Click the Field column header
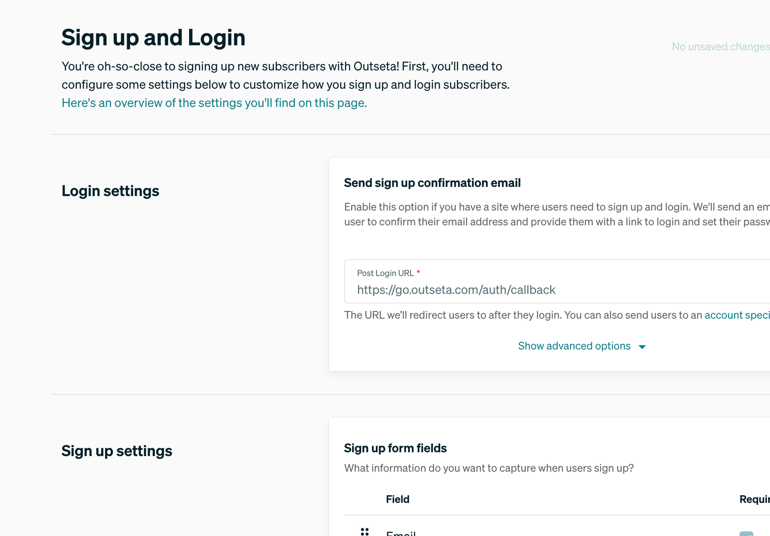This screenshot has height=536, width=770. (398, 499)
